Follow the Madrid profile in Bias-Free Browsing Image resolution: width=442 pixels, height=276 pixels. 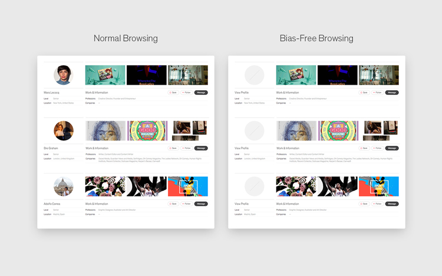point(377,204)
